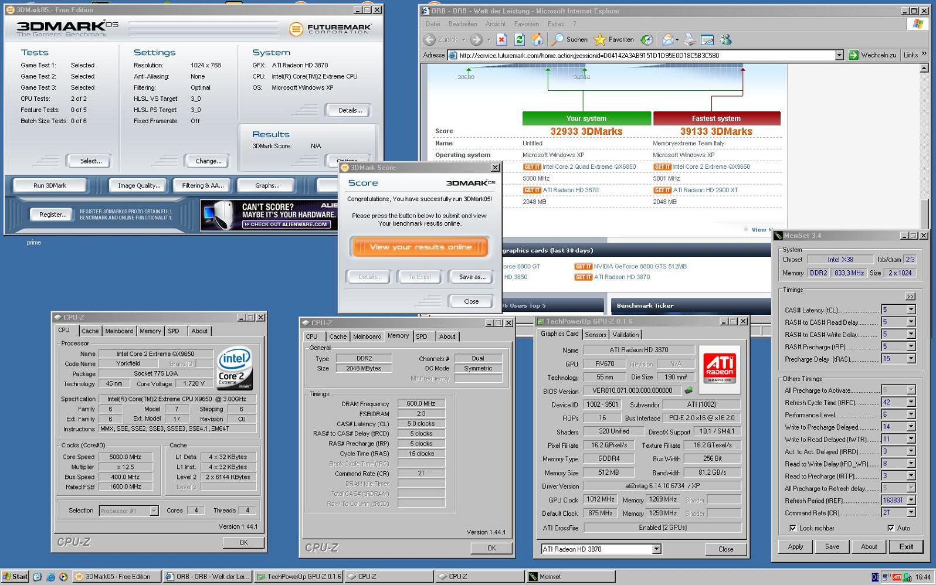This screenshot has height=585, width=936.
Task: Click the Start button on the taskbar
Action: (x=15, y=577)
